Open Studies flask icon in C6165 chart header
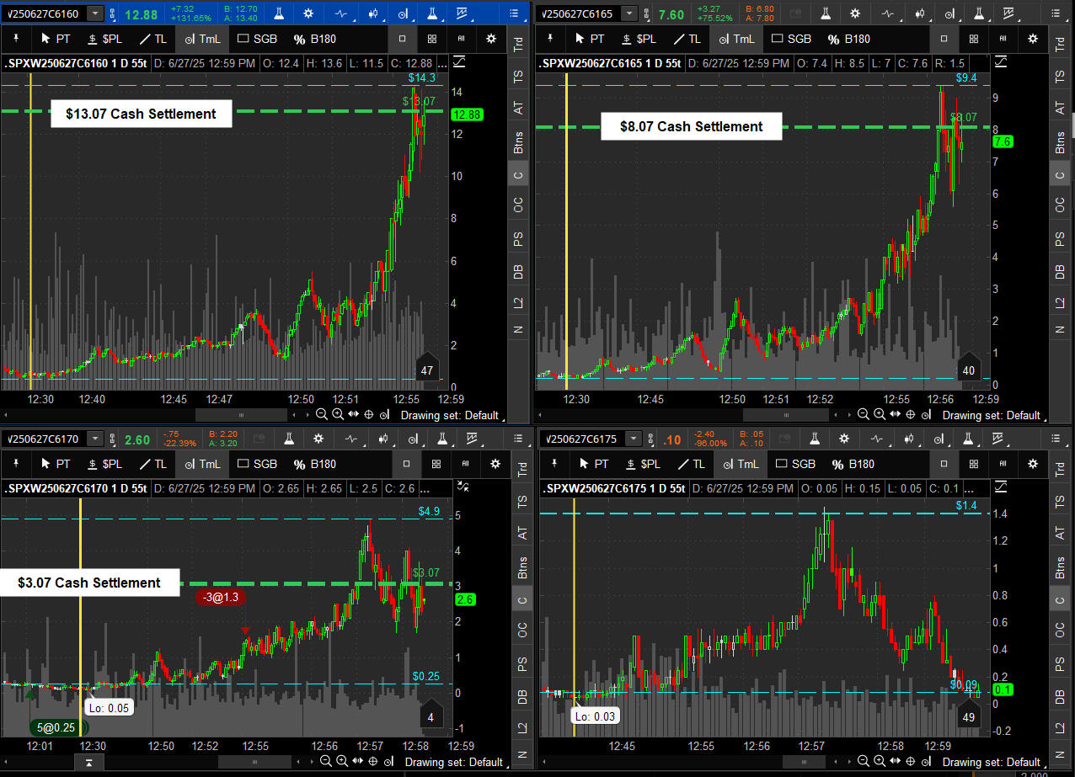Viewport: 1075px width, 777px height. click(826, 13)
